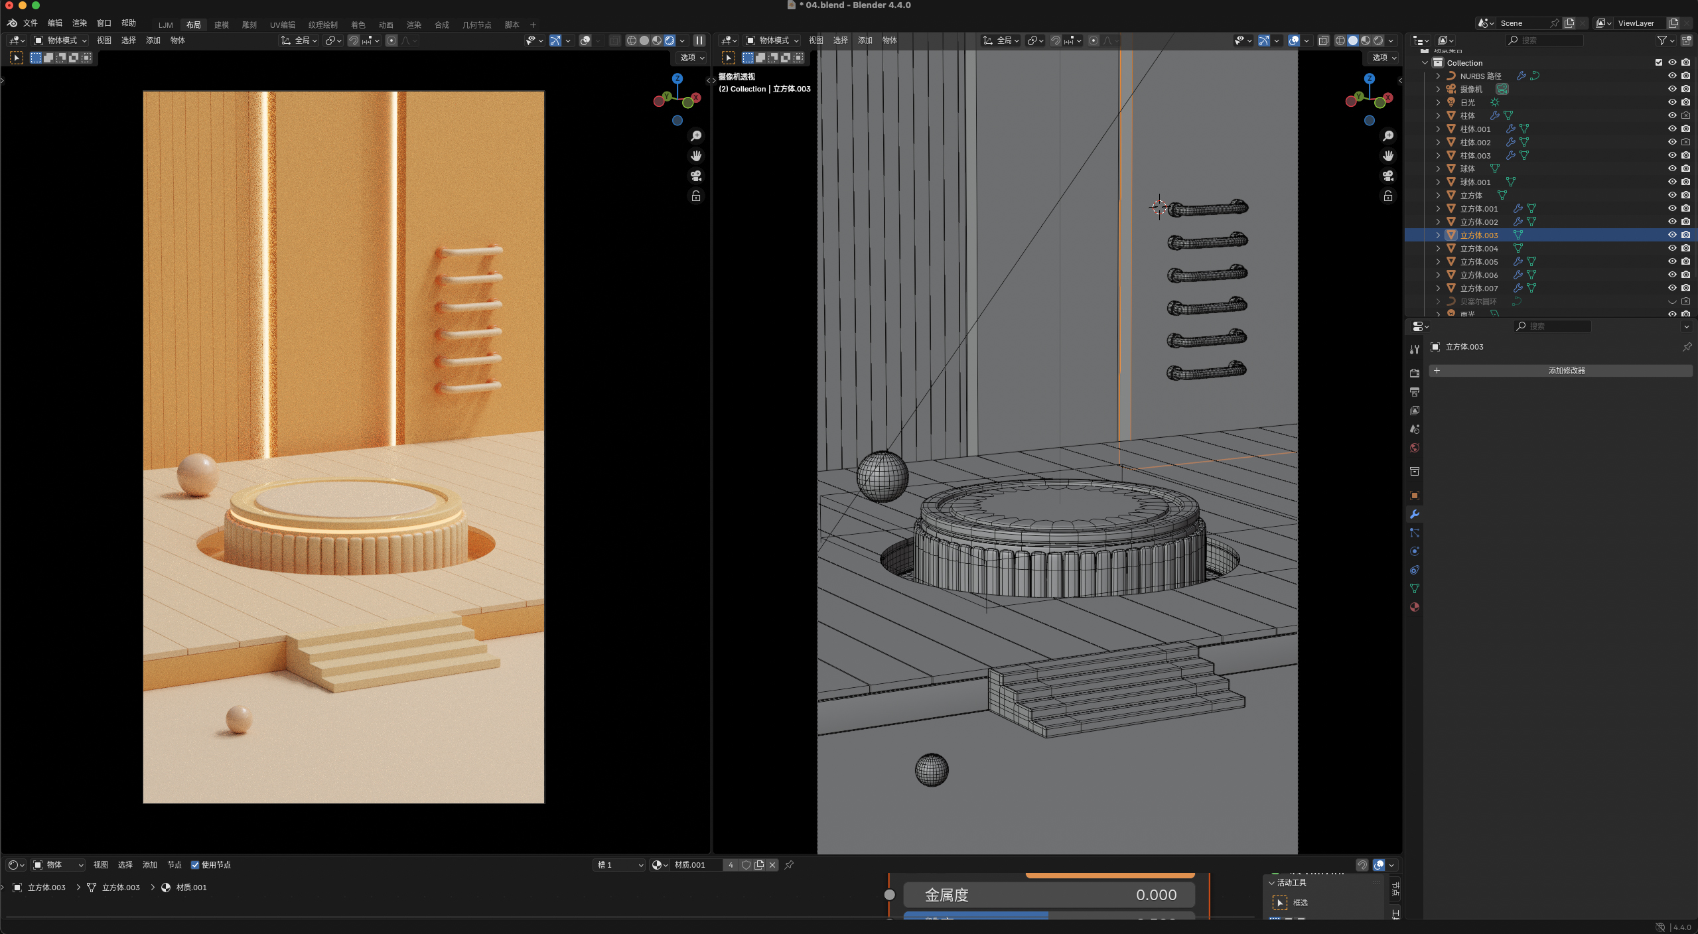Open the Modifiers wrench properties tab

click(1415, 514)
